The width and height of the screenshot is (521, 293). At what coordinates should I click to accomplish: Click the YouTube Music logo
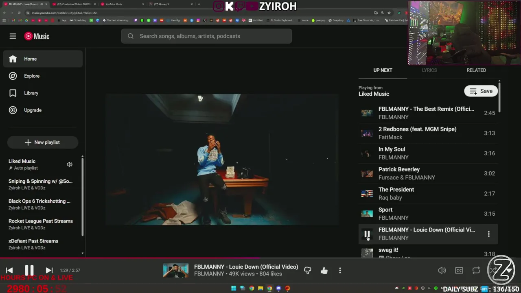[x=37, y=36]
